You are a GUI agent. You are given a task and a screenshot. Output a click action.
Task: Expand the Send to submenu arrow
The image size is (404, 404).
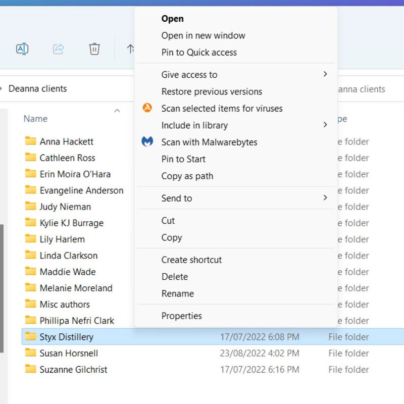tap(325, 198)
